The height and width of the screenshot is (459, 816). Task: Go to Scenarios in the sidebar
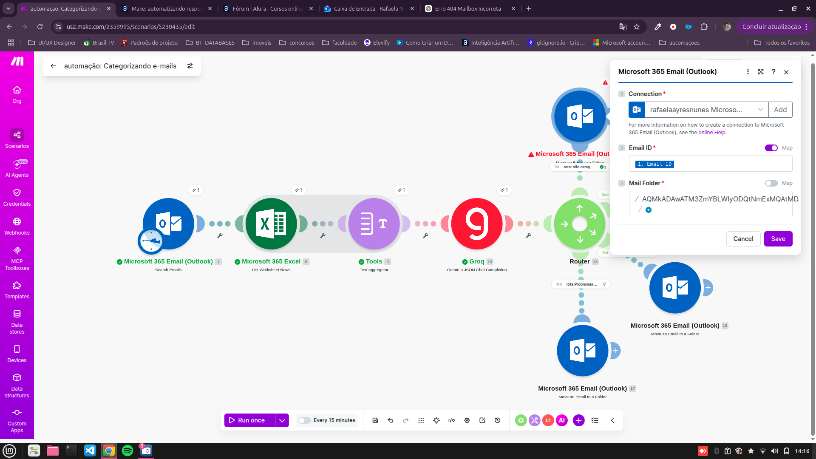(17, 139)
